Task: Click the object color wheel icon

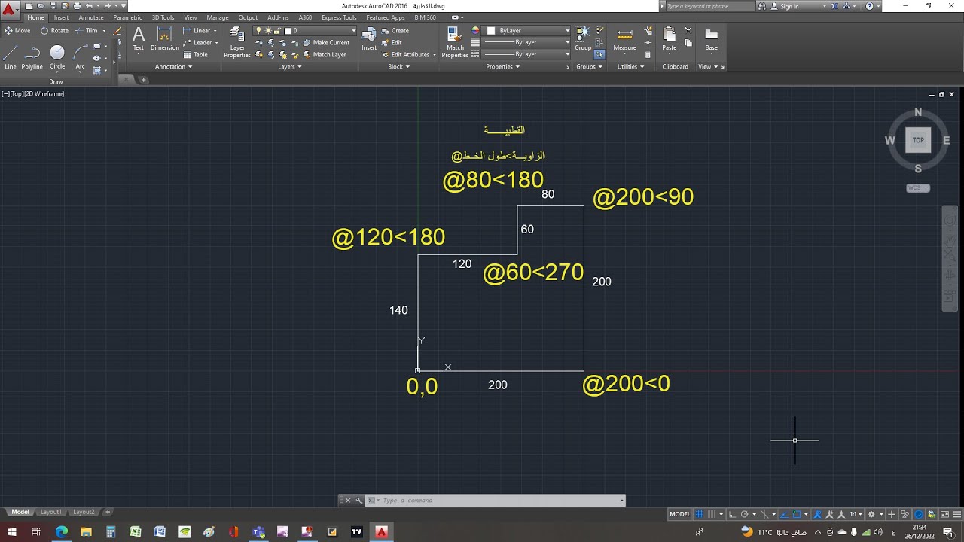Action: click(x=475, y=31)
